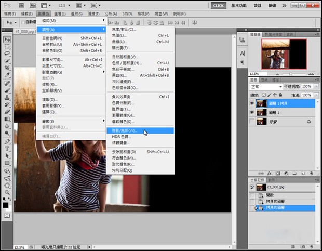Select the Lasso tool
Image resolution: width=322 pixels, height=251 pixels.
7,54
